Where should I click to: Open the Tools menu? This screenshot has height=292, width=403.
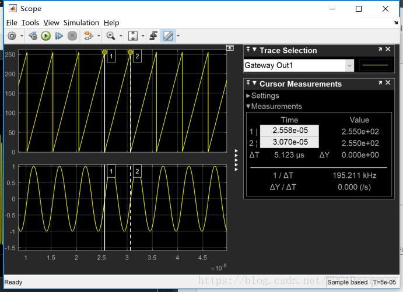(30, 23)
